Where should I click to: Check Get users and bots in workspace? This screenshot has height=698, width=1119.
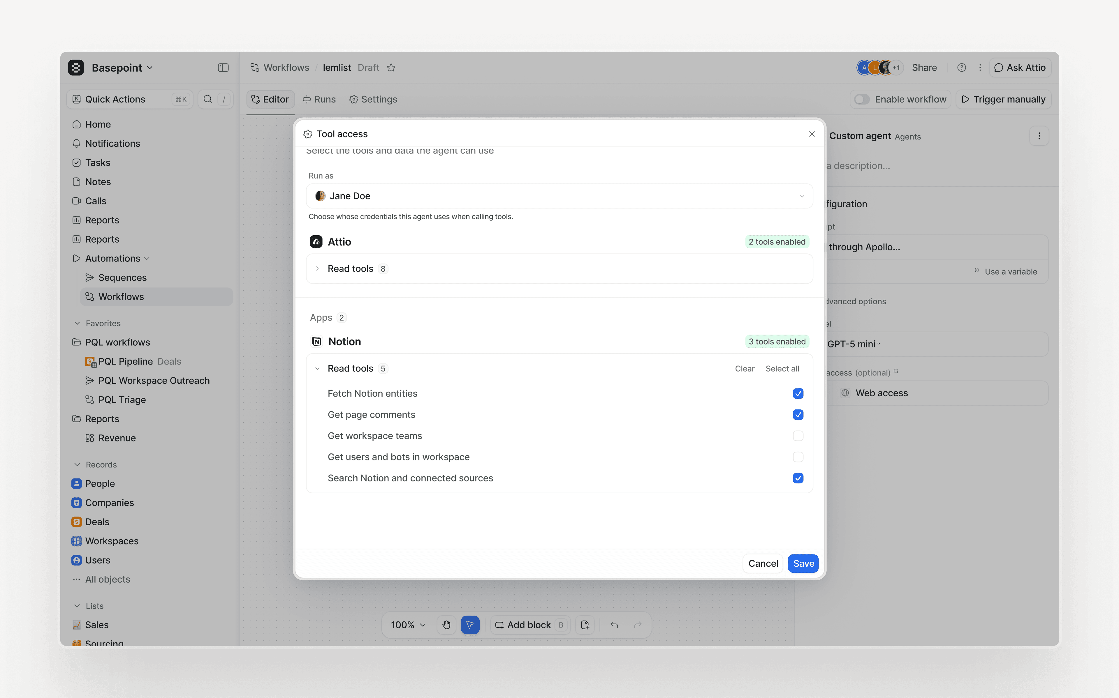tap(798, 457)
